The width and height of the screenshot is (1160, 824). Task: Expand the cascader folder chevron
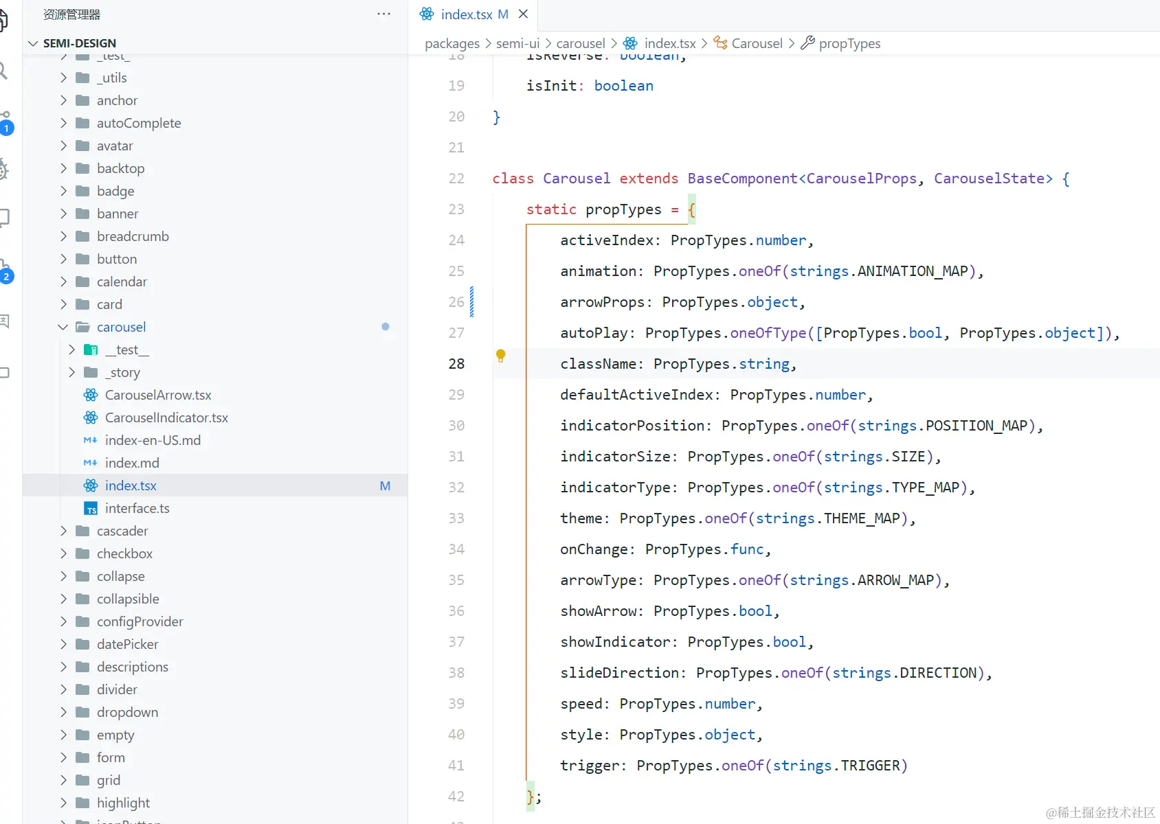63,531
